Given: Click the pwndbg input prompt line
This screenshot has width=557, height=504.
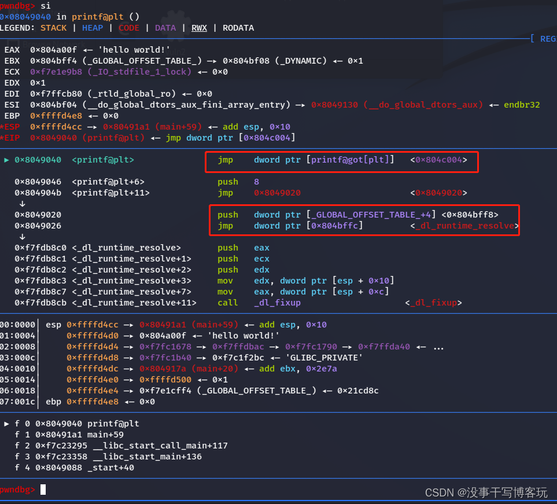Looking at the screenshot, I should pyautogui.click(x=17, y=489).
